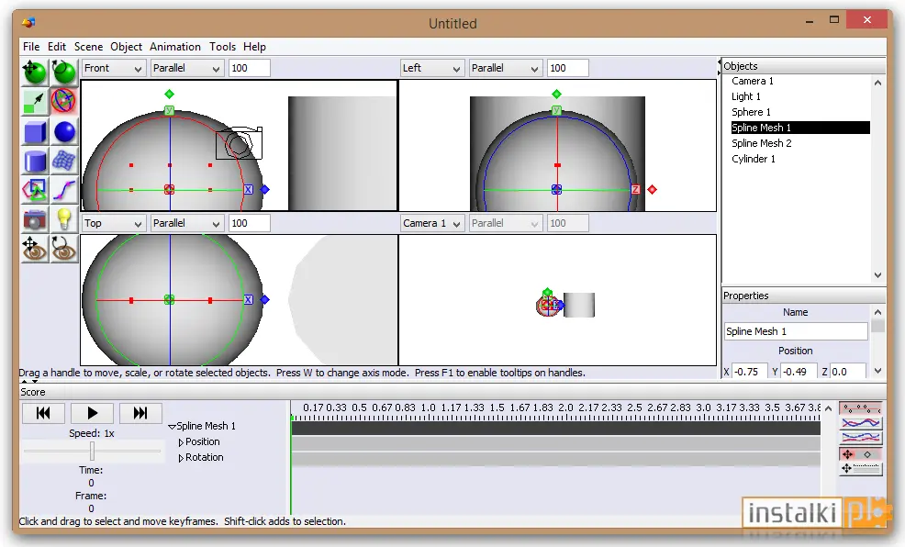Select Cylinder 1 in the Objects list
The image size is (905, 547).
[754, 159]
